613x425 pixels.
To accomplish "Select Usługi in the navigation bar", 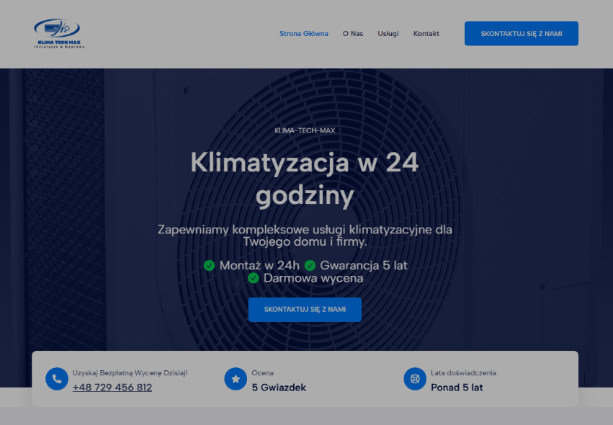I will [388, 34].
